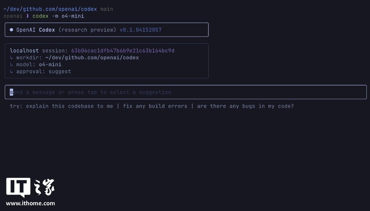Click the arrow icon before model
The width and height of the screenshot is (370, 211).
11,64
